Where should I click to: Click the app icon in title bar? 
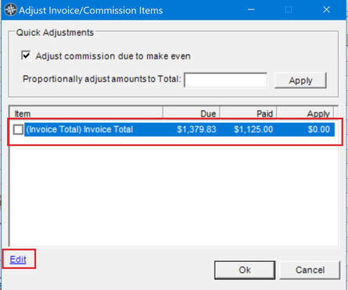10,10
